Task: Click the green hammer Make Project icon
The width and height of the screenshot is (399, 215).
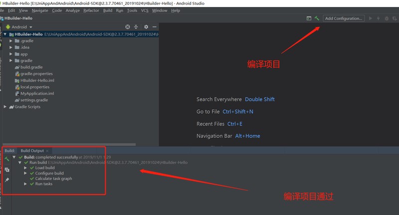Action: coord(317,18)
